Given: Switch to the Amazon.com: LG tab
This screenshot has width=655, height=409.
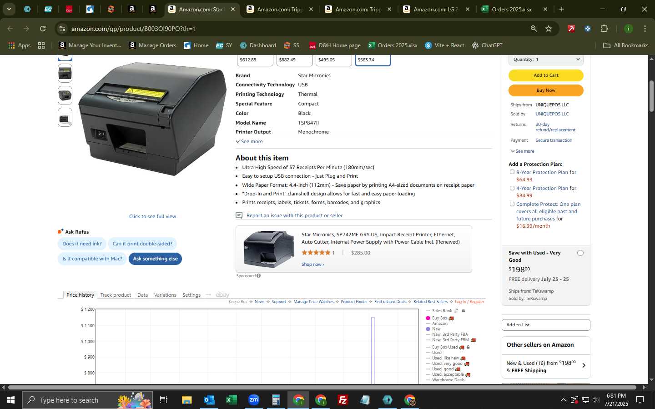Looking at the screenshot, I should (x=436, y=9).
